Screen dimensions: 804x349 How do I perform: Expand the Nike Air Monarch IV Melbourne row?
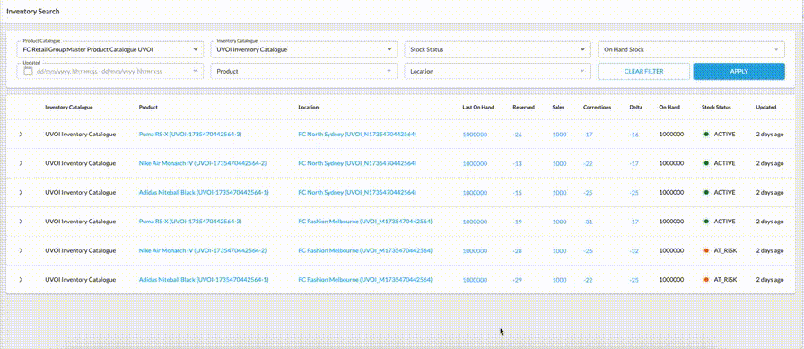(21, 250)
